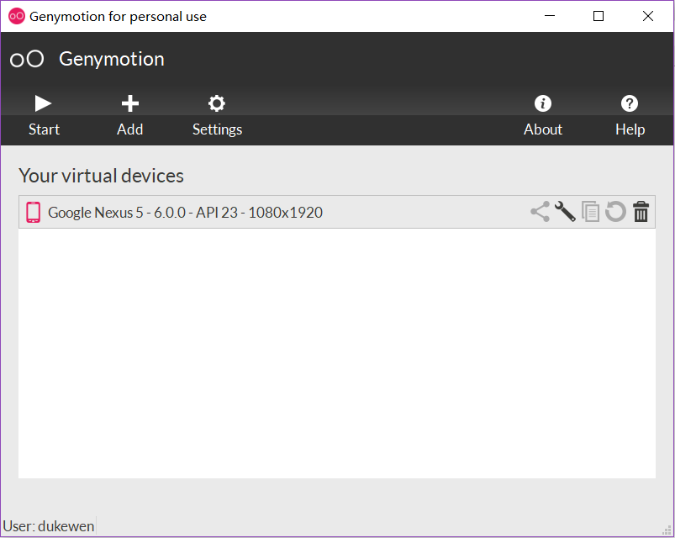This screenshot has height=538, width=675.
Task: Add a new virtual device
Action: click(129, 115)
